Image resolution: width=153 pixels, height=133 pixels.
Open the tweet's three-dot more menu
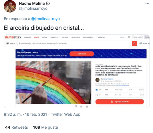coord(147,4)
